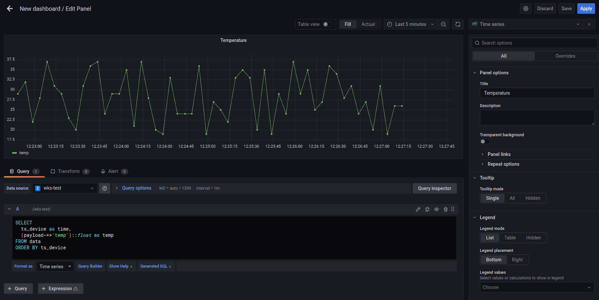599x300 pixels.
Task: Expand Generated SQL
Action: click(x=156, y=266)
